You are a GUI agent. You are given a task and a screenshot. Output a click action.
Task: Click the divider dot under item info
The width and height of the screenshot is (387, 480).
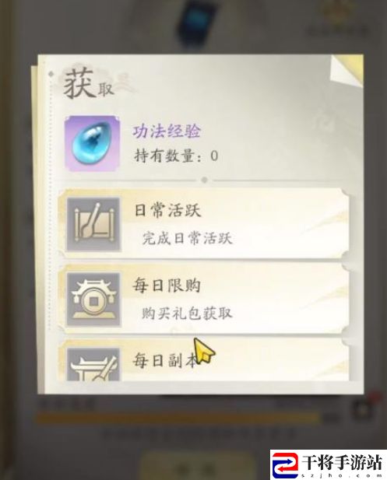pyautogui.click(x=204, y=180)
